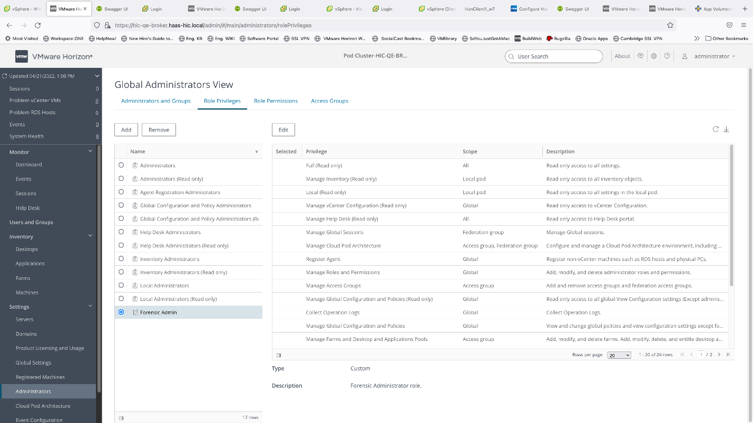Export role privileges using the download icon
Image resolution: width=753 pixels, height=423 pixels.
726,129
